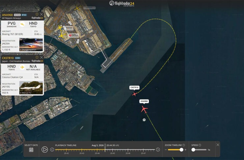This screenshot has width=244, height=160.
Task: Click the ANA968 callsign label on map
Action: coord(144,101)
